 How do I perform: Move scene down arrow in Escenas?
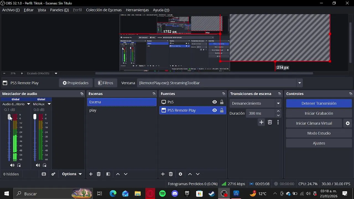point(126,174)
